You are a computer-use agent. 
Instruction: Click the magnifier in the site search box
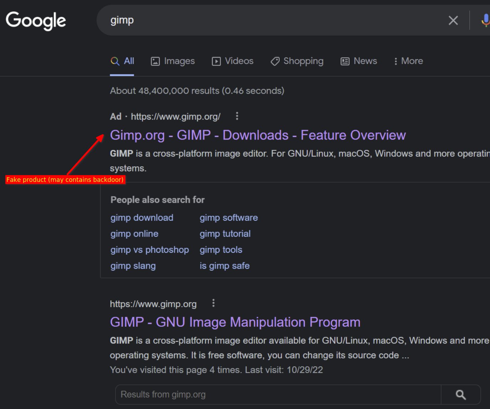tap(461, 394)
